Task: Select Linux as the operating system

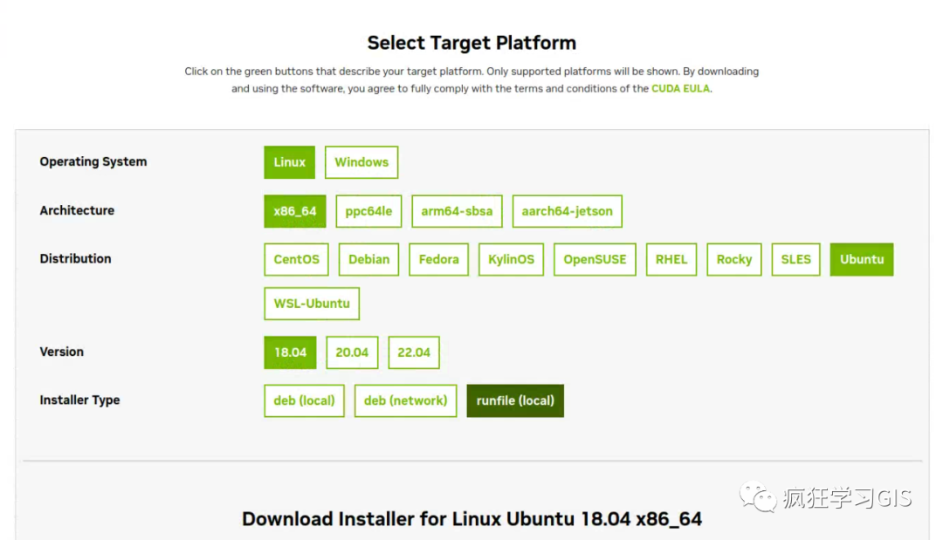Action: coord(288,161)
